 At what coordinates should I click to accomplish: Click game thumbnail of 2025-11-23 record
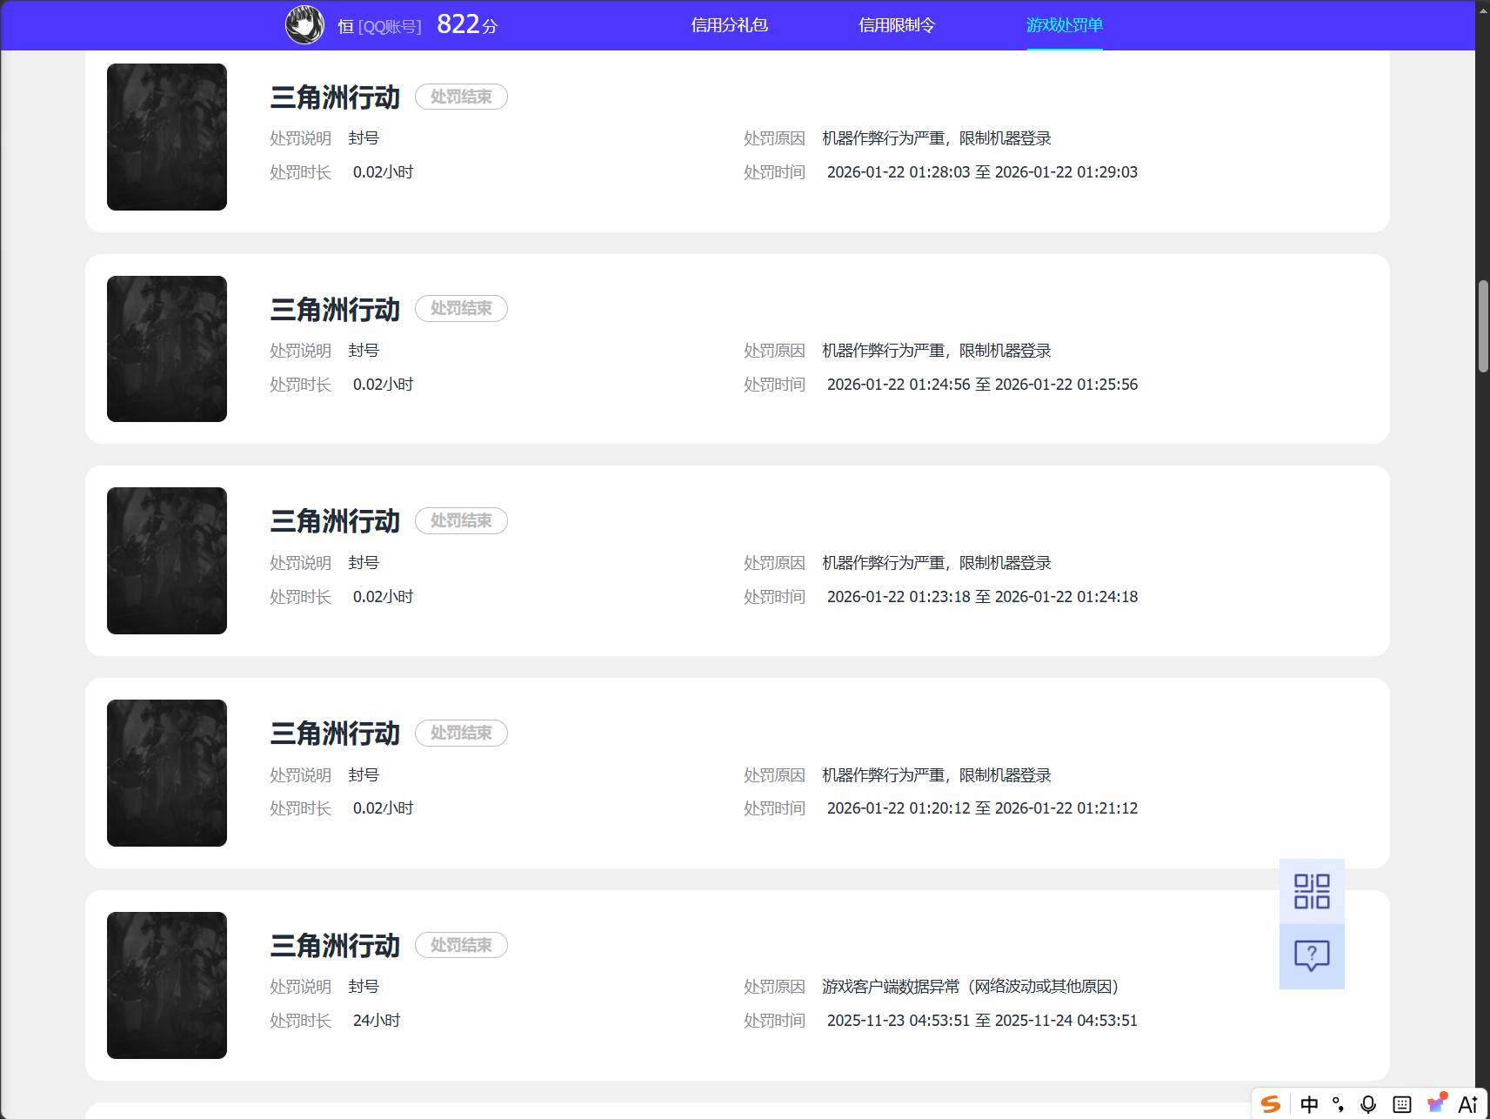(167, 985)
